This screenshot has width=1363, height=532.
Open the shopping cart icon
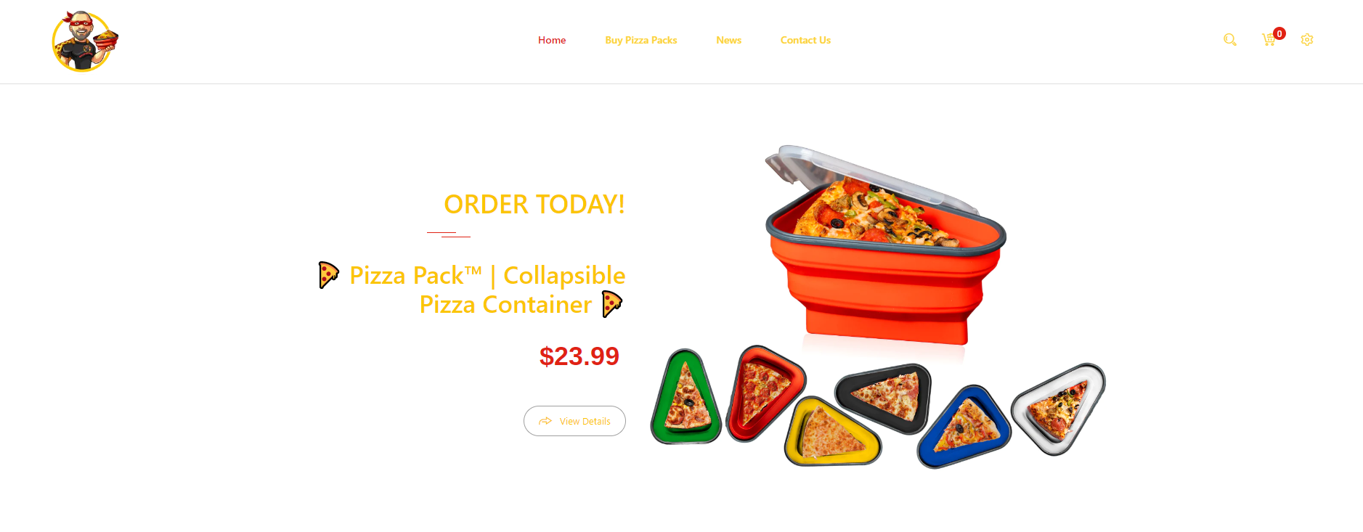coord(1268,41)
